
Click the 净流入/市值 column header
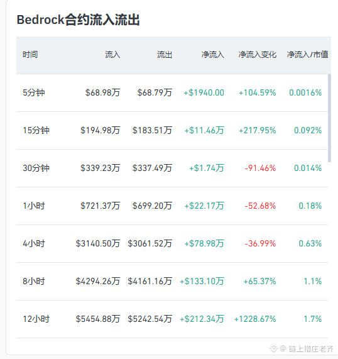pyautogui.click(x=308, y=55)
